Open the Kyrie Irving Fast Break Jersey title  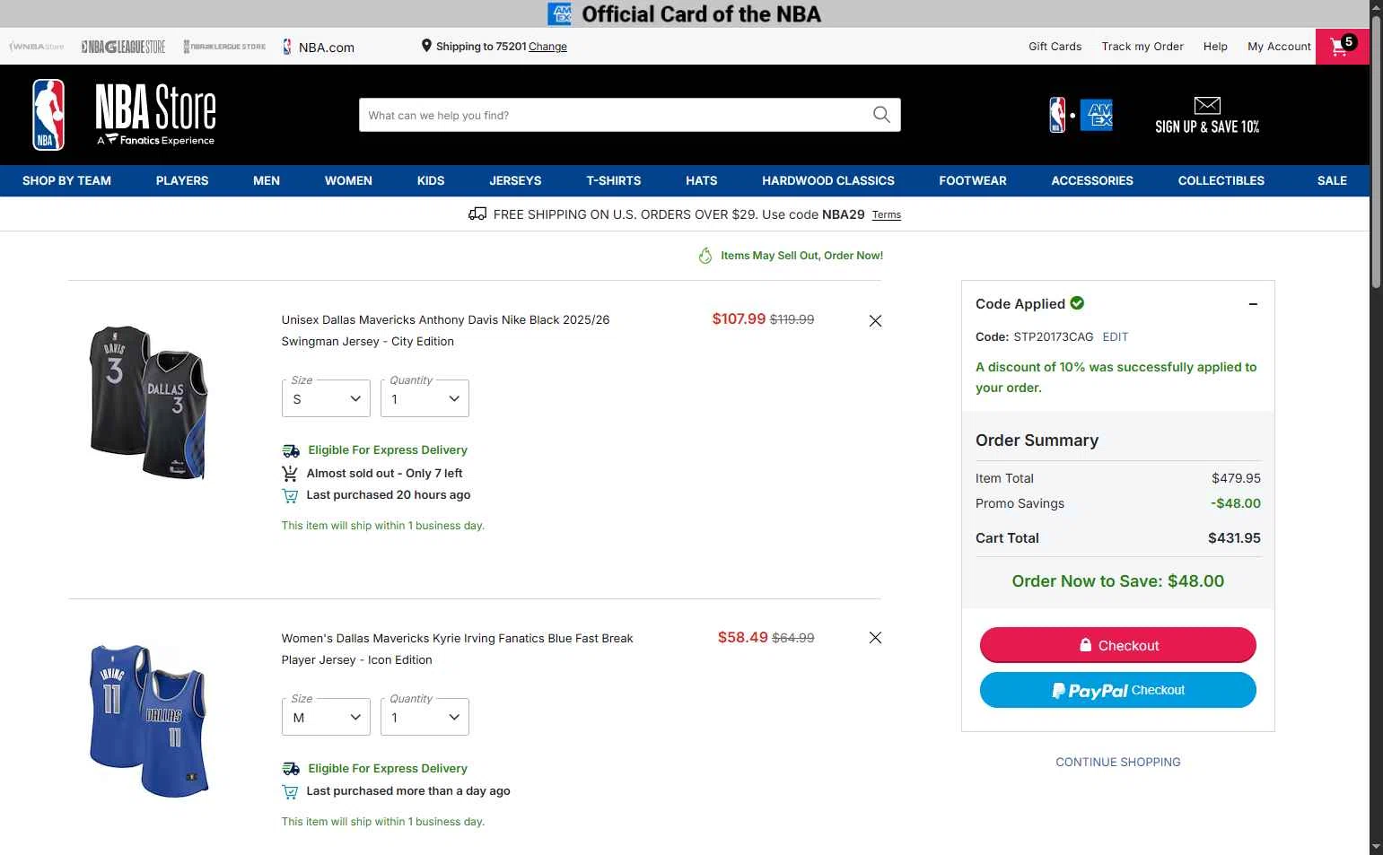(x=457, y=649)
